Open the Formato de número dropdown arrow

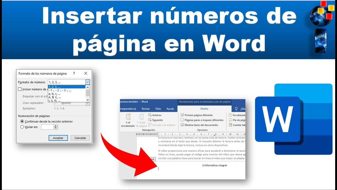coord(88,82)
